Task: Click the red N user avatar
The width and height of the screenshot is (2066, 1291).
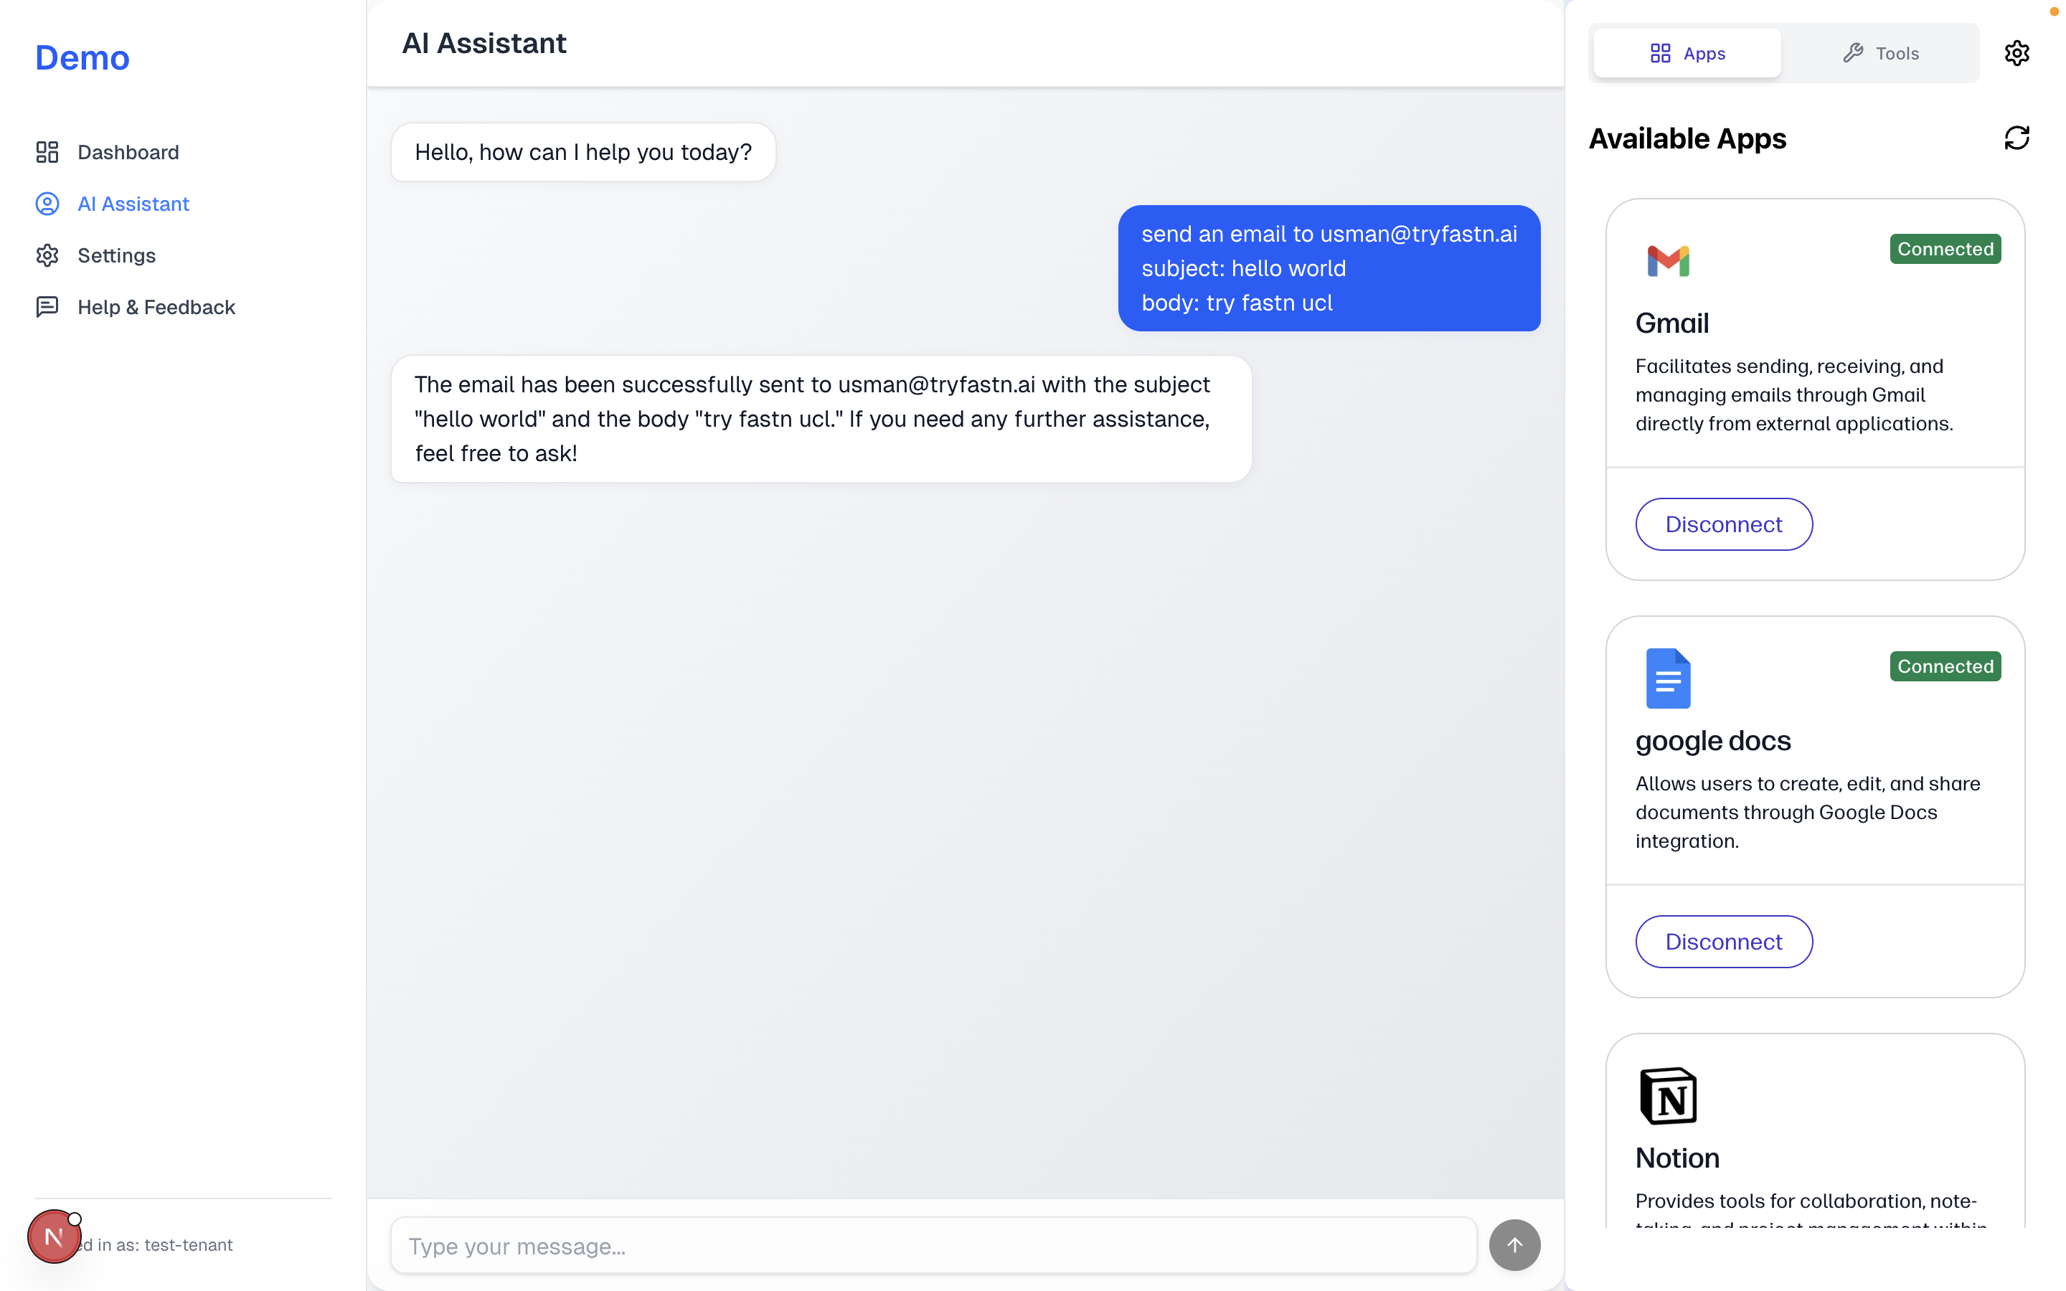Action: point(53,1236)
